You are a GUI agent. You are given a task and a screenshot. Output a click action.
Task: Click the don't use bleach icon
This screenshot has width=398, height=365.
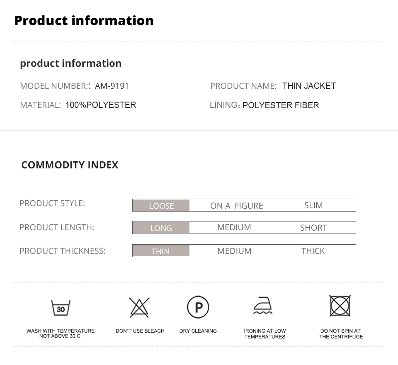[139, 307]
